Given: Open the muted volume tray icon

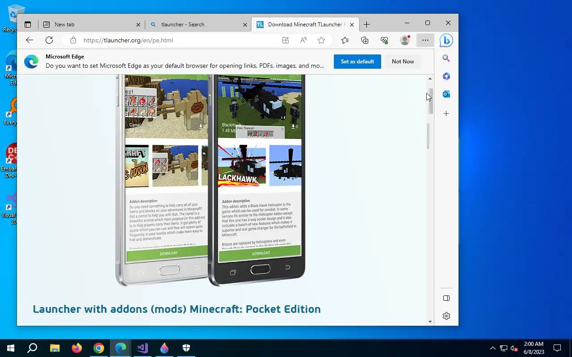Looking at the screenshot, I should tap(514, 348).
